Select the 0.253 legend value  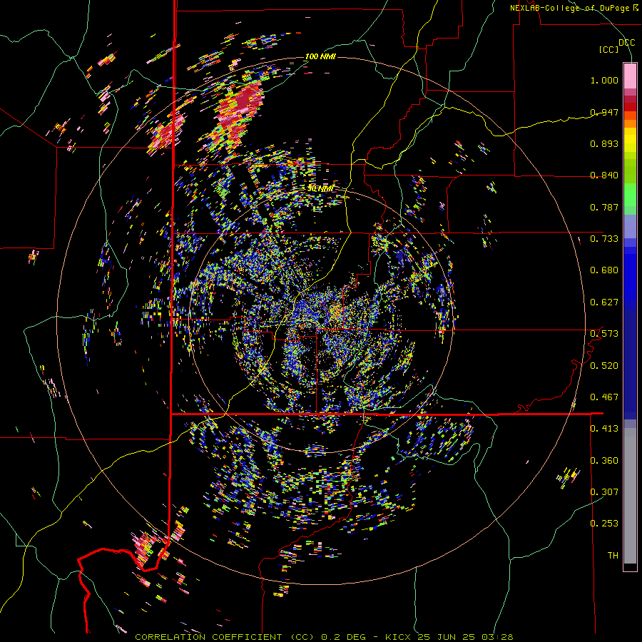[604, 524]
